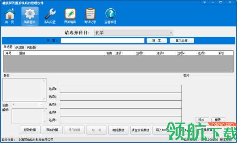Focus the 选项3 input field
The width and height of the screenshot is (237, 143).
pos(120,104)
